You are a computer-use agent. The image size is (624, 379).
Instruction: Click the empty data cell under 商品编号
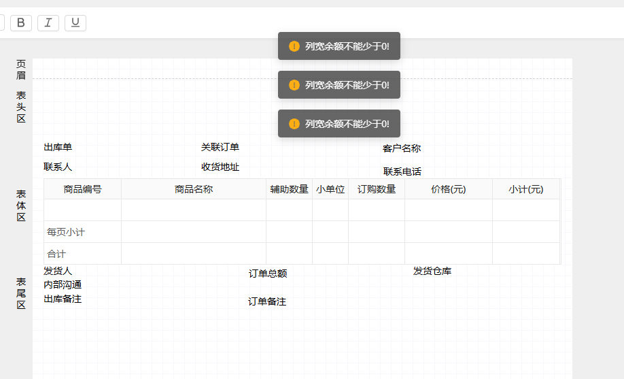pyautogui.click(x=82, y=210)
